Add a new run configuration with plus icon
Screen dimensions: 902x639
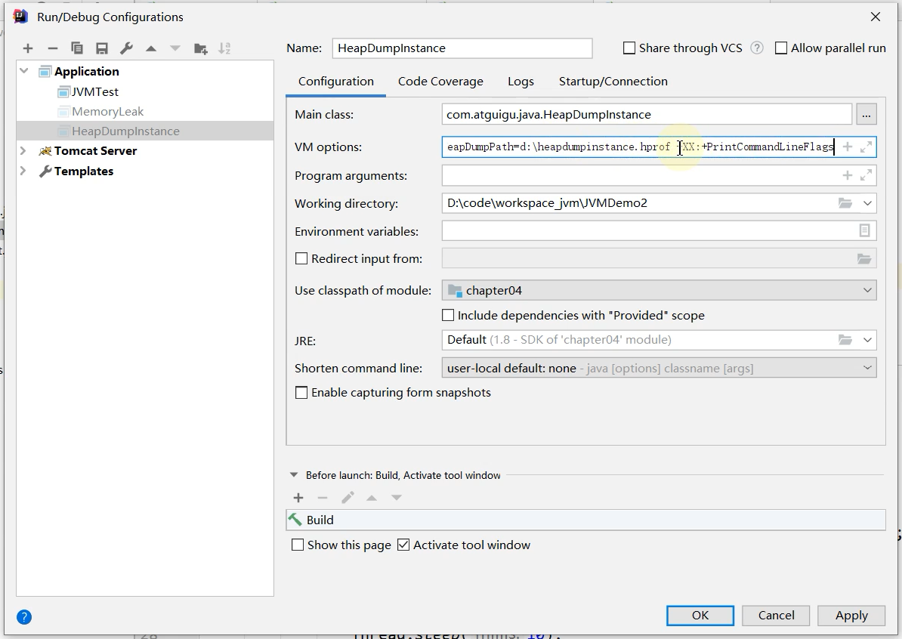[28, 48]
